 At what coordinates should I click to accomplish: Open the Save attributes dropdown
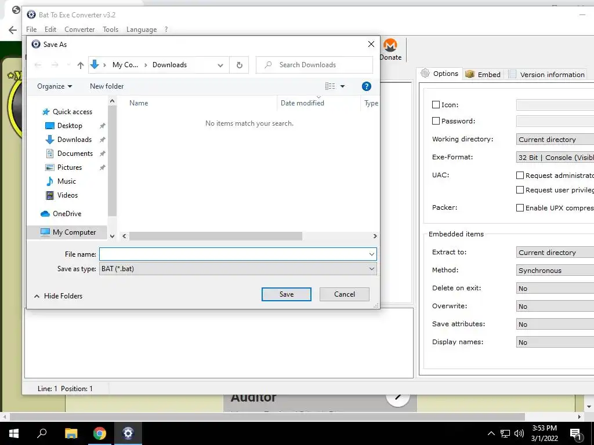[x=555, y=324]
